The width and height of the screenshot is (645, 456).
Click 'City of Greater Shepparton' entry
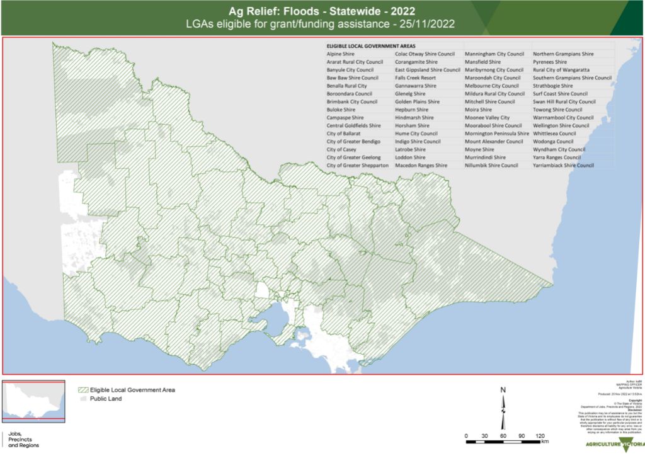(x=358, y=165)
